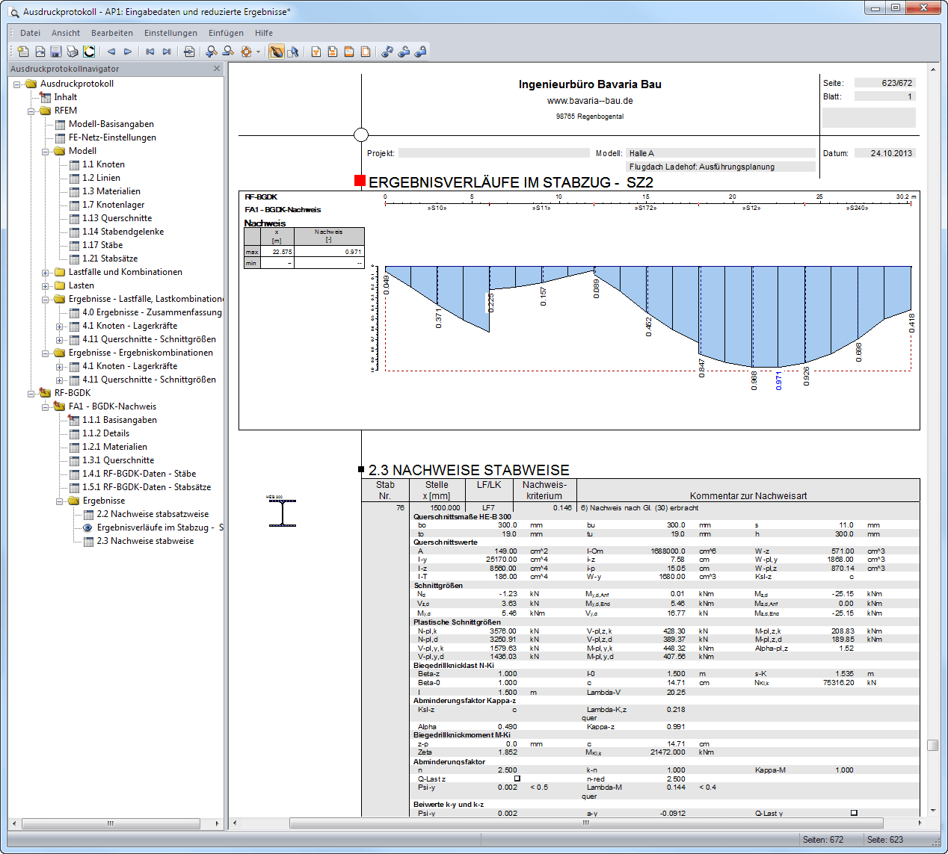
Task: Select 2.3 Nachweise stabweise tree item
Action: click(x=145, y=541)
